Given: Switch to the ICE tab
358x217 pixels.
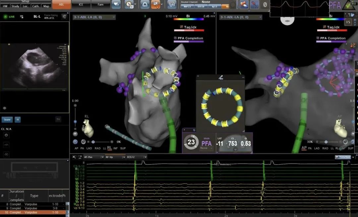Looking at the screenshot, I should [x=81, y=5].
